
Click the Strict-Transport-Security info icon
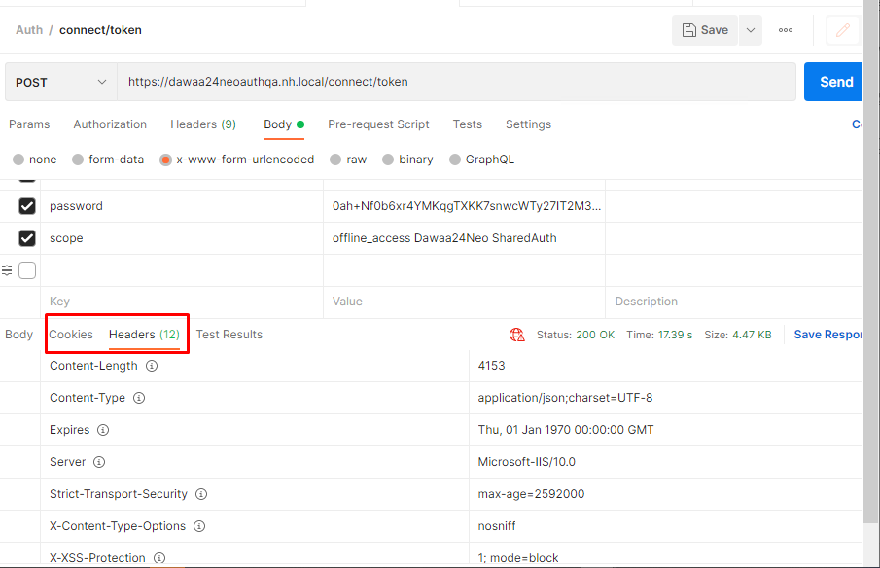click(201, 494)
